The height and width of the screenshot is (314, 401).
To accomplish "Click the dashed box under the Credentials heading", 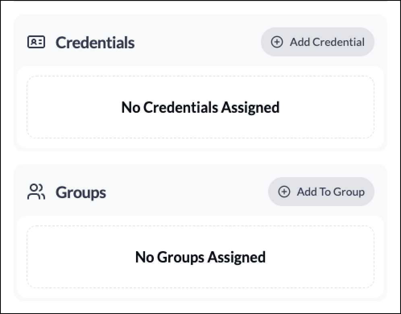I will [200, 107].
